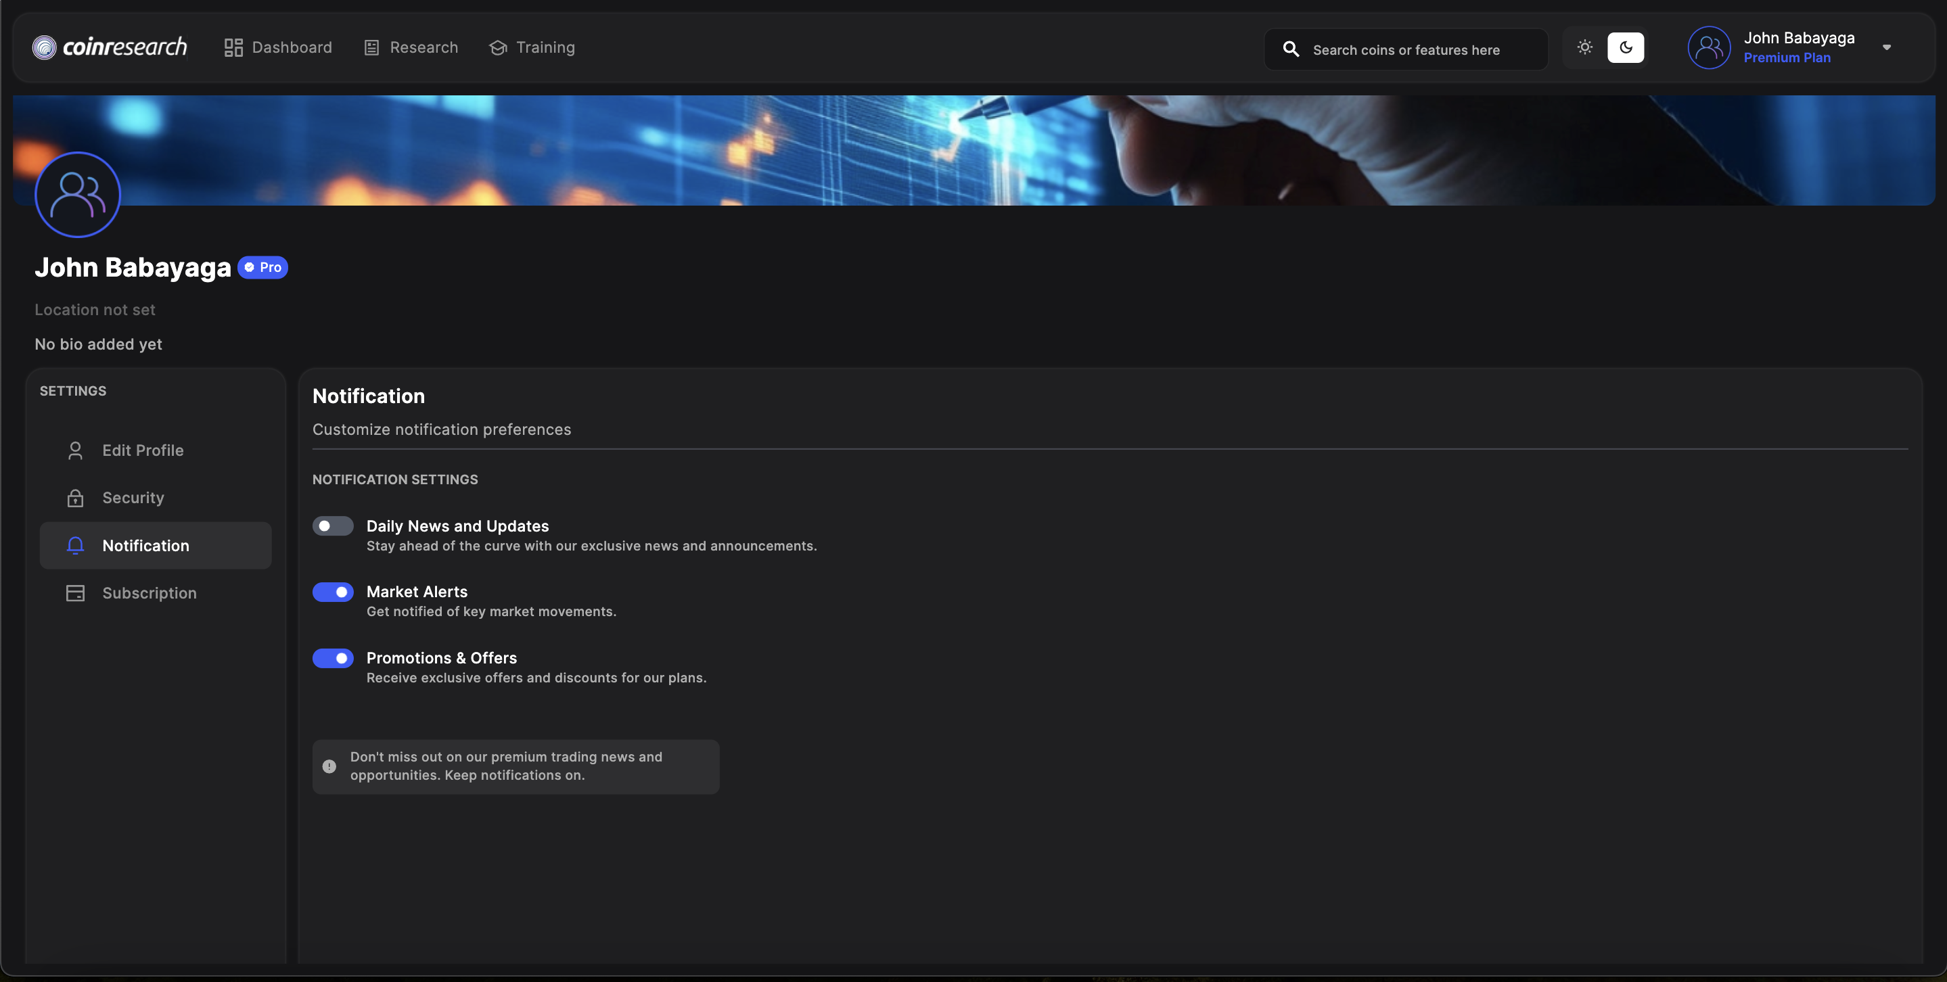This screenshot has width=1947, height=982.
Task: Click the search magnifier icon
Action: tap(1291, 49)
